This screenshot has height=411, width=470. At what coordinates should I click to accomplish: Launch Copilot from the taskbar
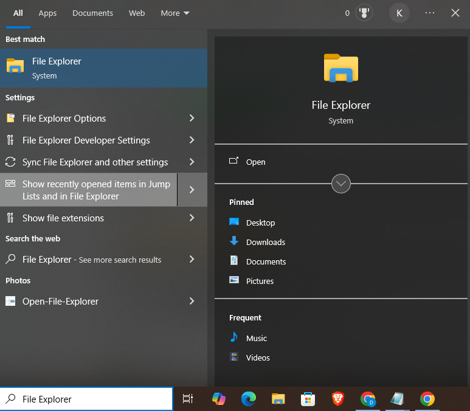pos(219,399)
